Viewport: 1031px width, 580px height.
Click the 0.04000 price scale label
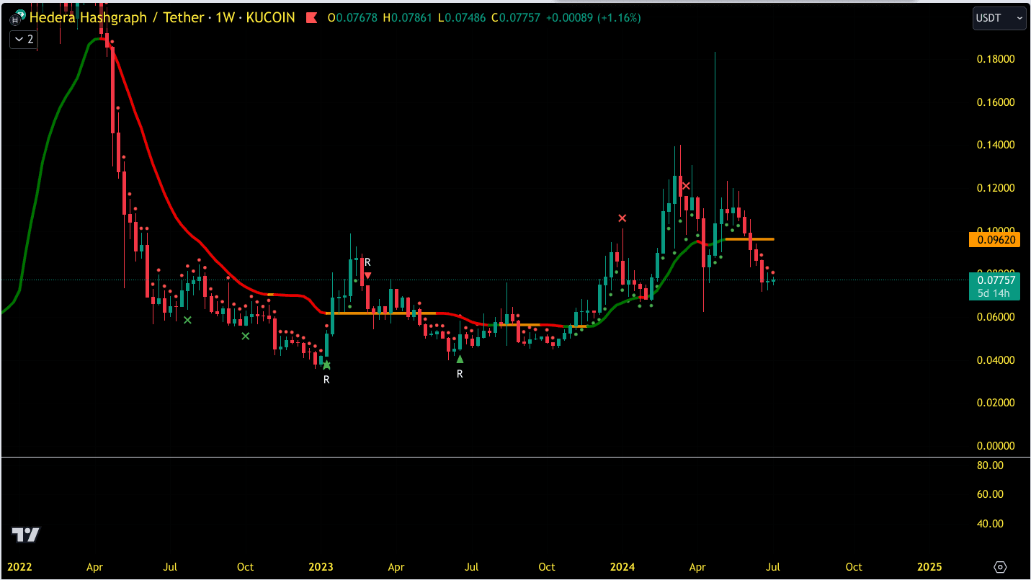coord(996,360)
